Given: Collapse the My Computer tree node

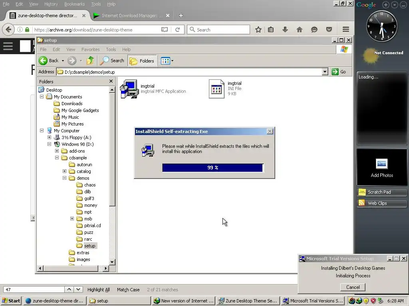Looking at the screenshot, I should [x=42, y=130].
